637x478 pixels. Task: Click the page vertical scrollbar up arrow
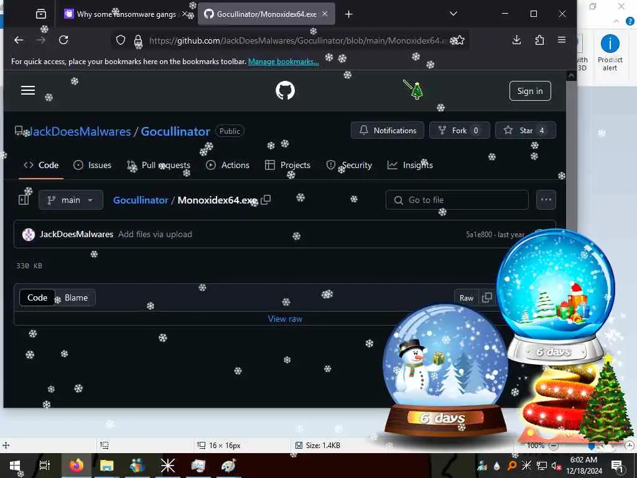point(571,75)
